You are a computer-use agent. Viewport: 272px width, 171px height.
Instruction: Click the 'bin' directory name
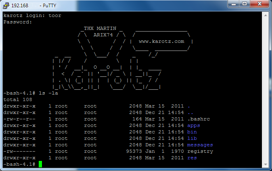coord(192,132)
